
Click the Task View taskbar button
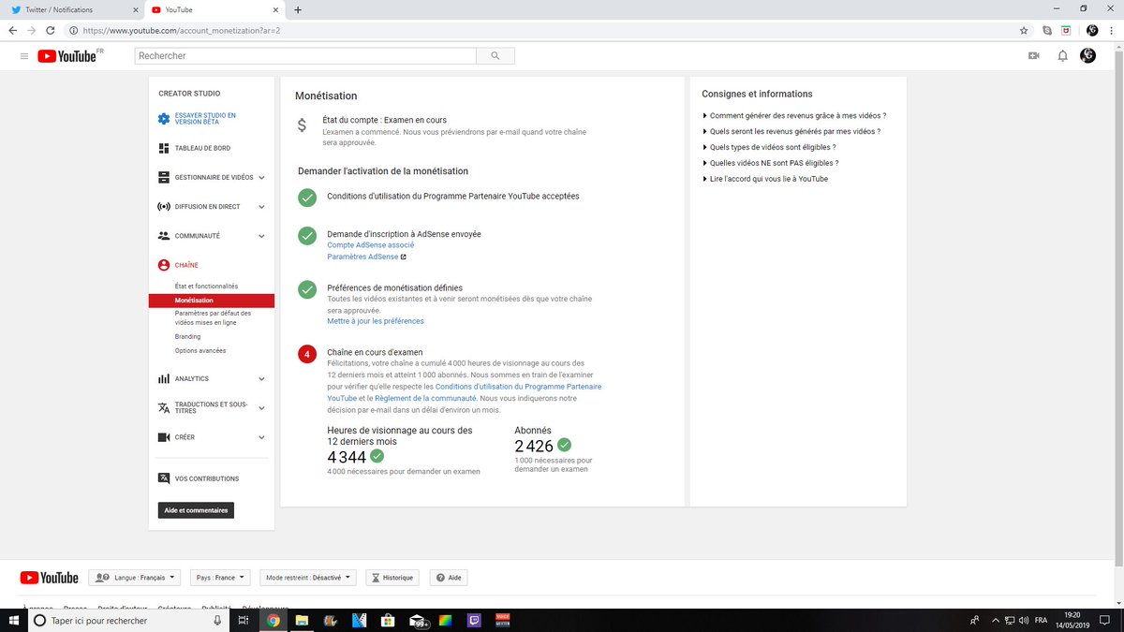(242, 621)
